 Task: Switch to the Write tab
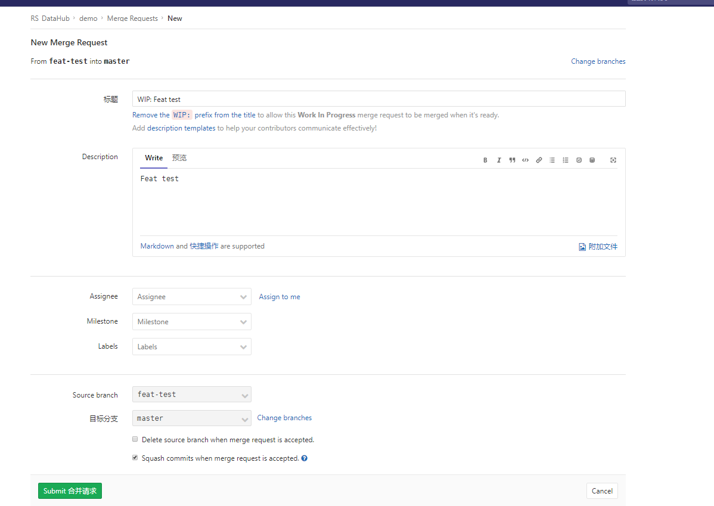pos(154,158)
